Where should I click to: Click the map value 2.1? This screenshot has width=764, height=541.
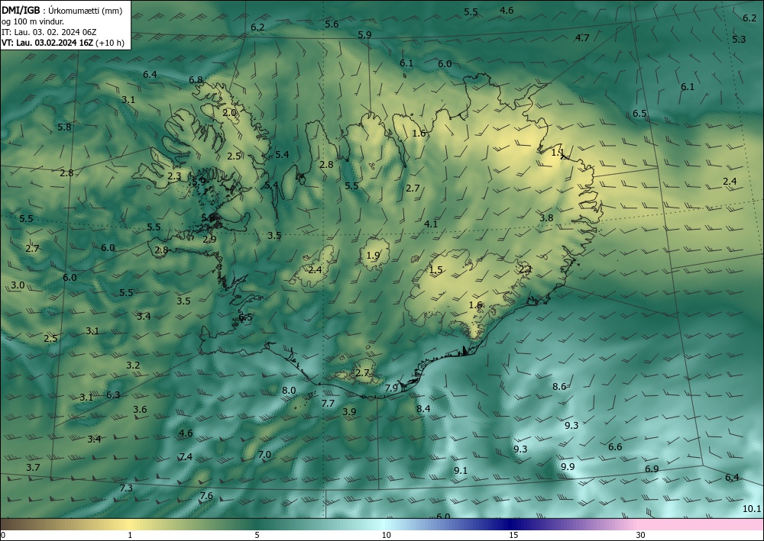pyautogui.click(x=526, y=269)
